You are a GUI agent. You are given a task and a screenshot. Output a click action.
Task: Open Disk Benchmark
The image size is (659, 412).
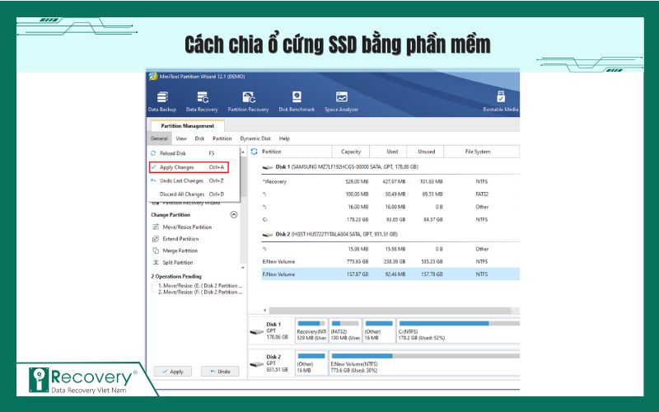click(297, 101)
